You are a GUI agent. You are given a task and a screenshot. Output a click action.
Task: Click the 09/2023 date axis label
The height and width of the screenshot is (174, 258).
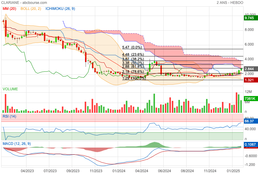pos(73,171)
